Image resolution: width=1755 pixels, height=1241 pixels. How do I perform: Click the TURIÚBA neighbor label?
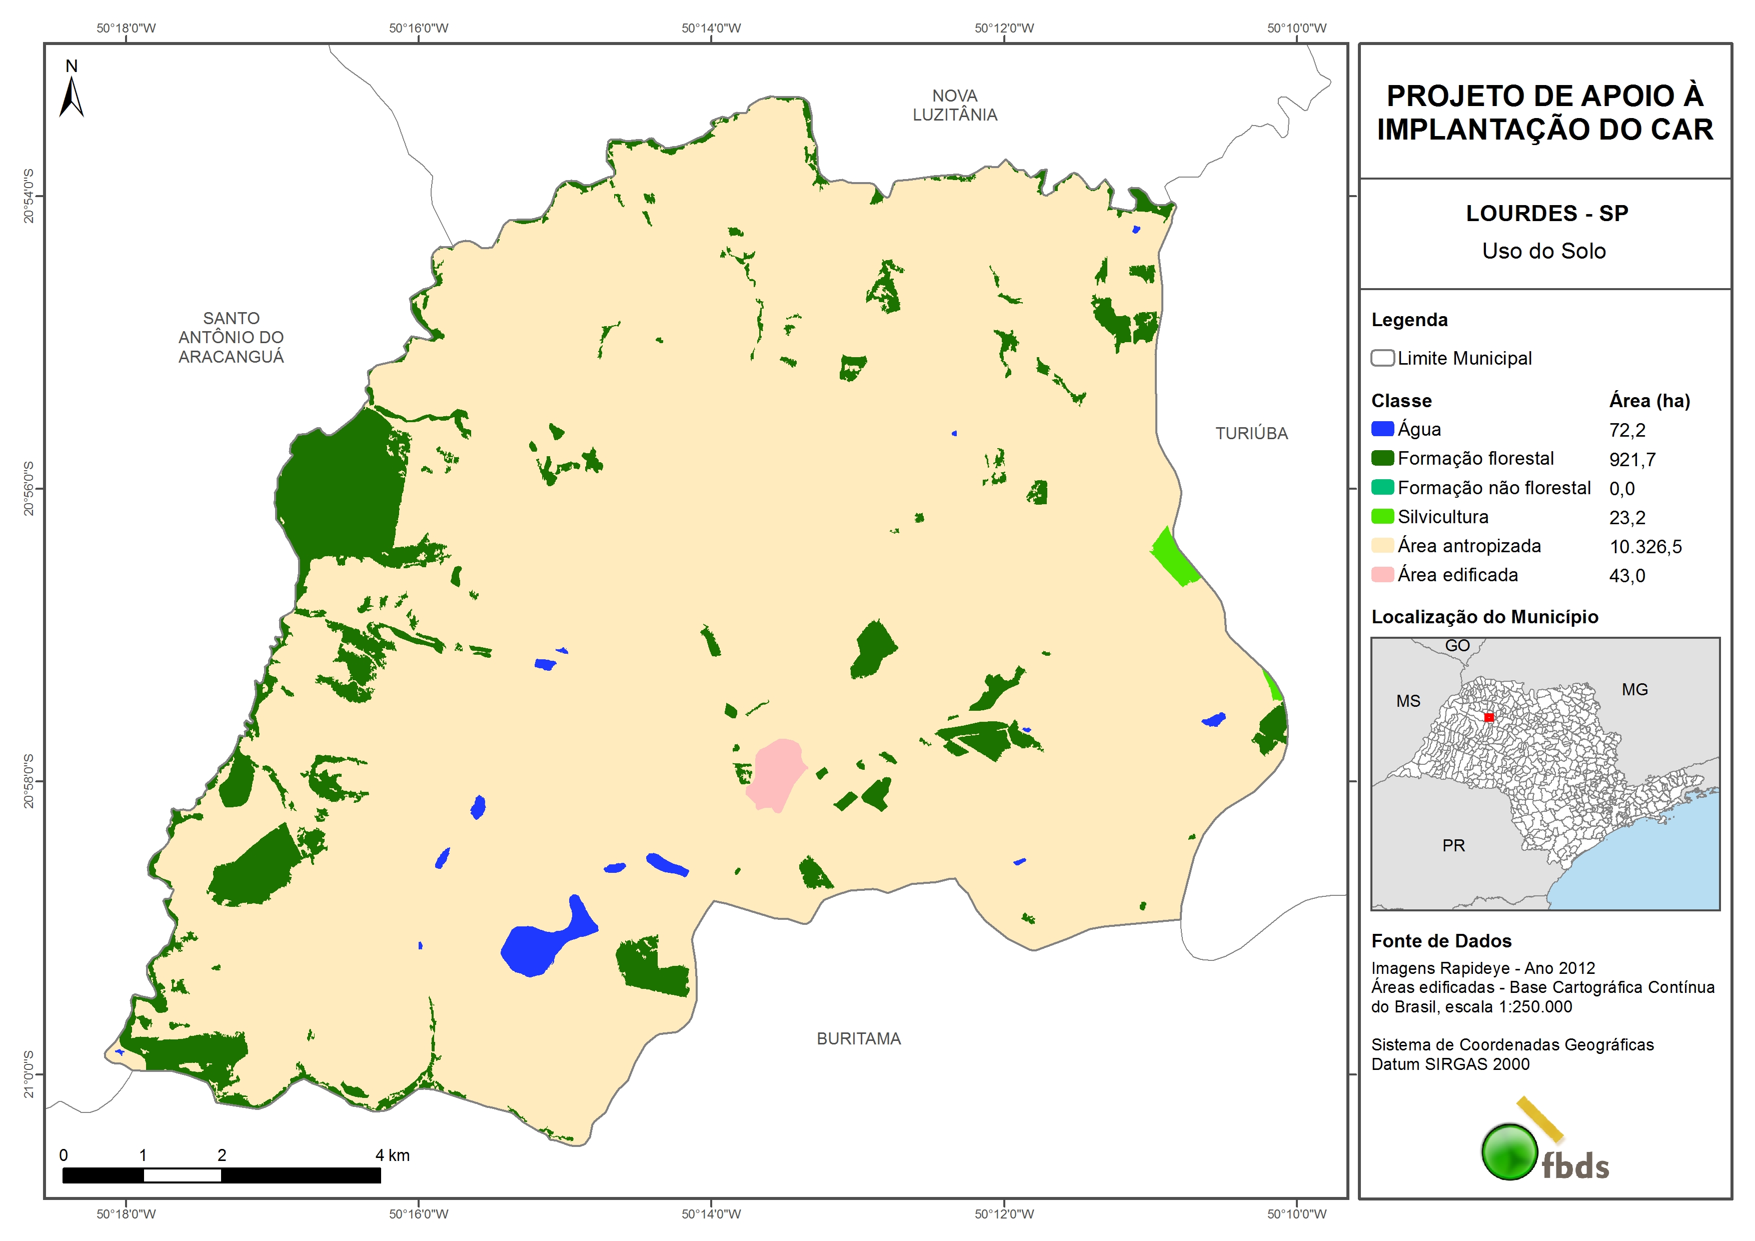[1251, 434]
